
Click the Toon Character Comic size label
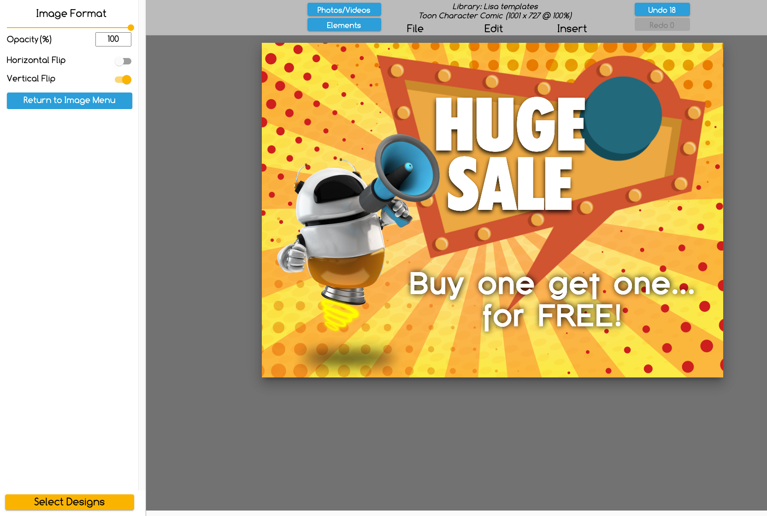(x=496, y=16)
